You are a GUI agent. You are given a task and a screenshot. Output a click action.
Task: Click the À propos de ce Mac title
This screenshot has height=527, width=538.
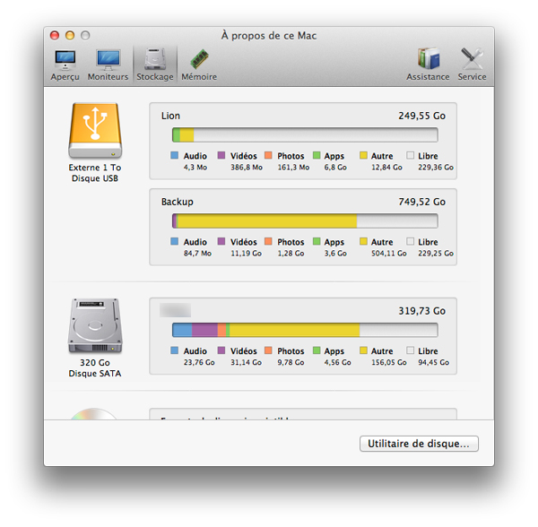pyautogui.click(x=269, y=36)
